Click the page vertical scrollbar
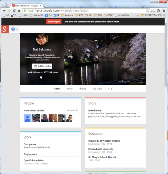Image resolution: width=168 pixels, height=174 pixels. coord(166,55)
